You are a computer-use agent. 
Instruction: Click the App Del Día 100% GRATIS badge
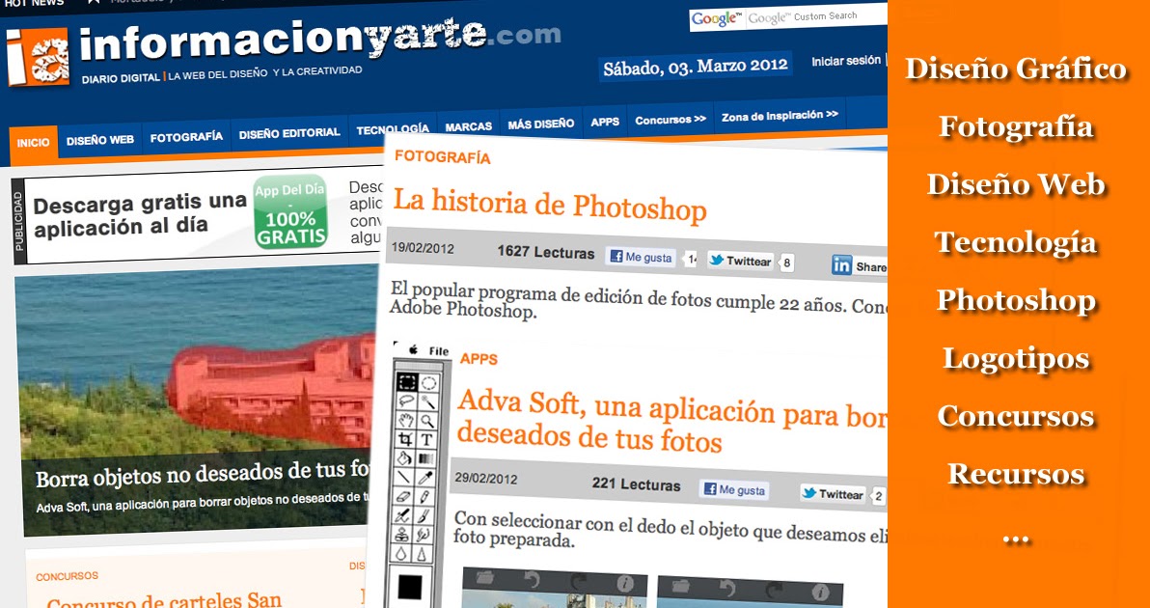tap(291, 212)
